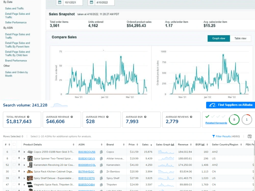Sort the table by Revenue column arrows

[x=191, y=145]
